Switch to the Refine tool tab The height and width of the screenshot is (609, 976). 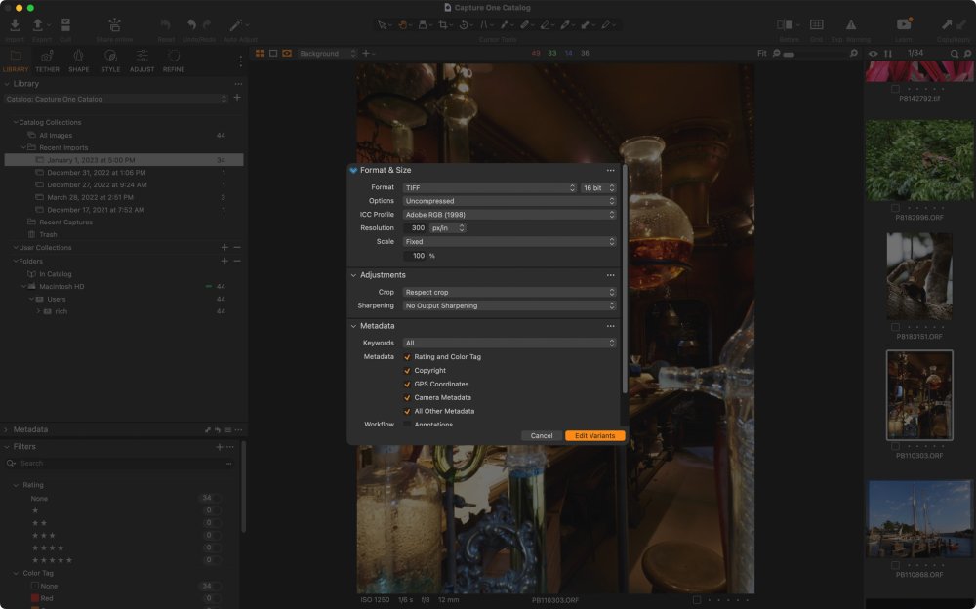(x=174, y=57)
